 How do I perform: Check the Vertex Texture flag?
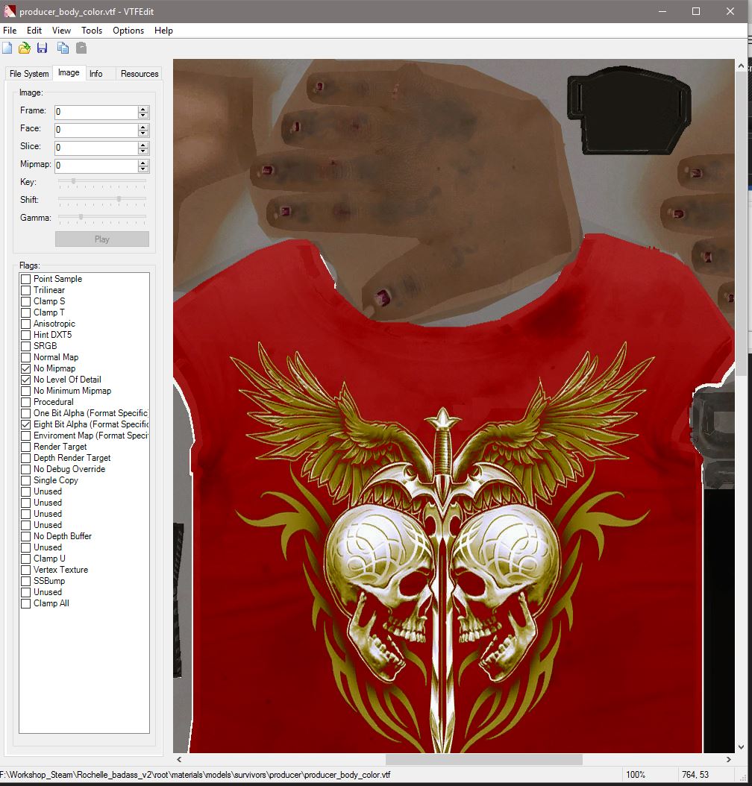[25, 570]
